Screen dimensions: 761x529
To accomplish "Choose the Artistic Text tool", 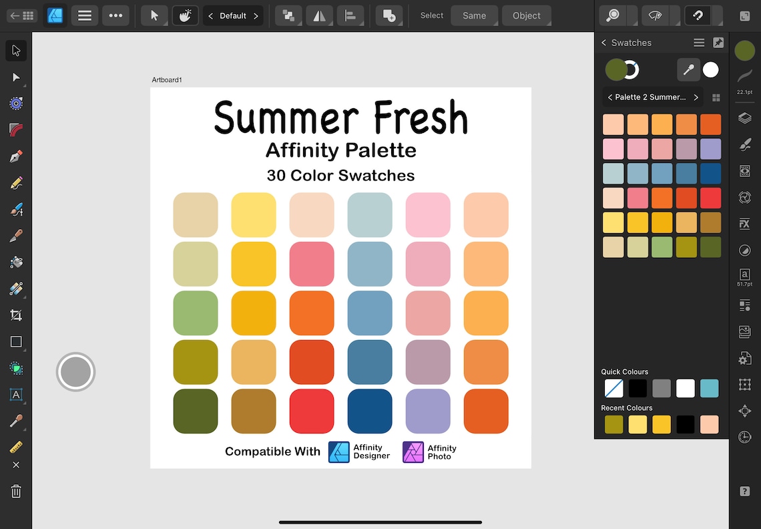I will [16, 395].
